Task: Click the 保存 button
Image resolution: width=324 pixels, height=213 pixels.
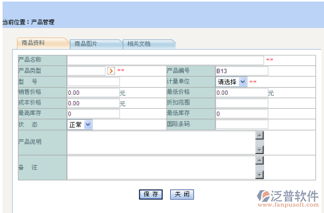Action: [x=151, y=194]
